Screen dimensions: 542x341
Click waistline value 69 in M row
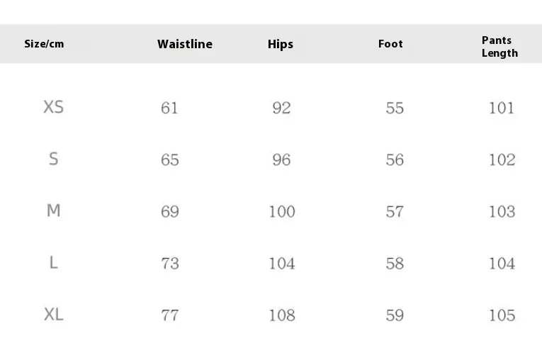(170, 212)
